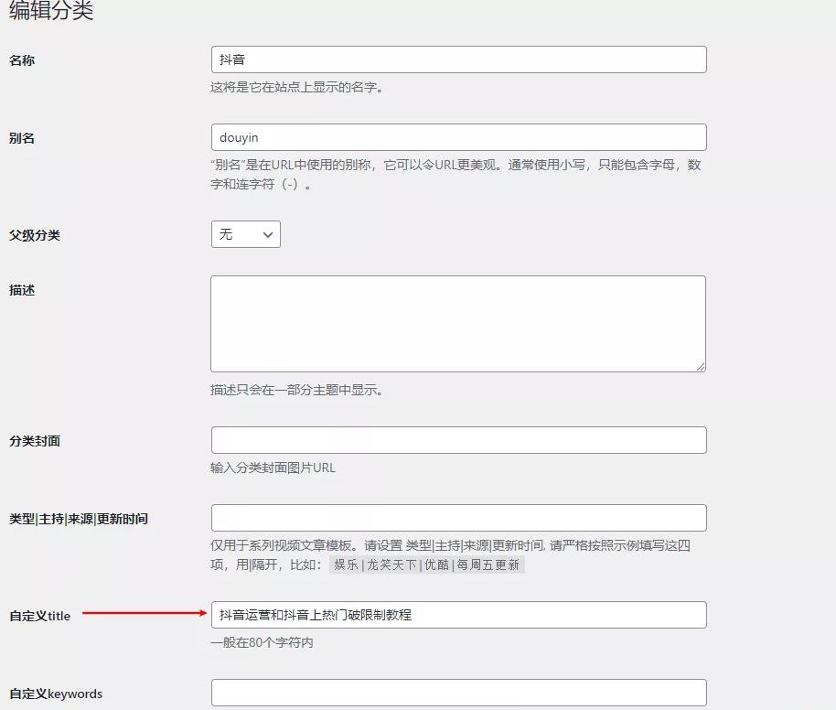Screen dimensions: 836x710
Task: Click the 编辑分类 page heading
Action: coord(51,11)
